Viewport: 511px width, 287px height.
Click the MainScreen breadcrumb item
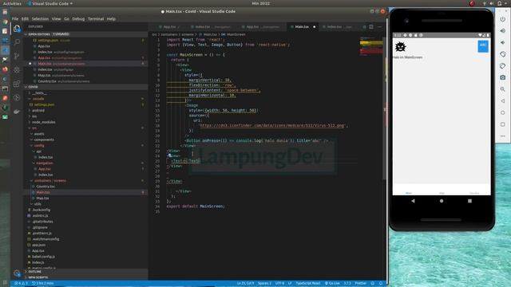point(236,34)
